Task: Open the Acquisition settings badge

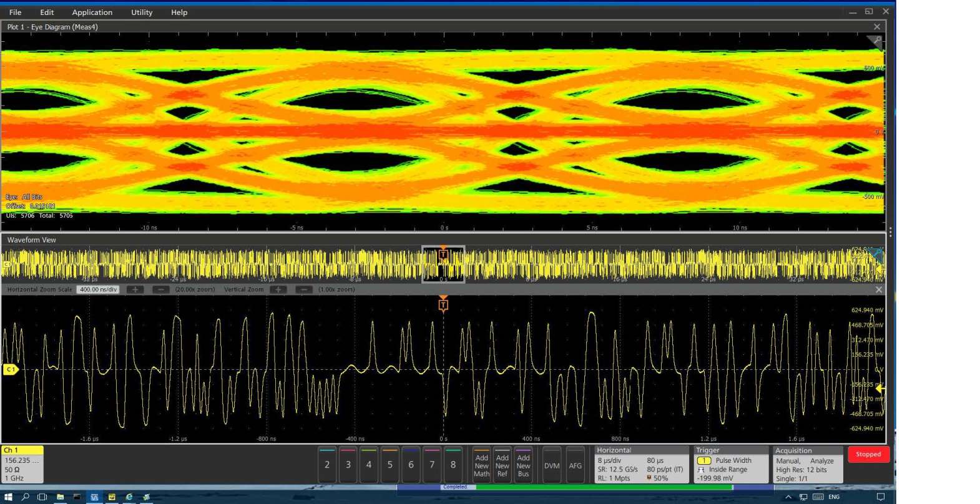Action: coord(808,465)
